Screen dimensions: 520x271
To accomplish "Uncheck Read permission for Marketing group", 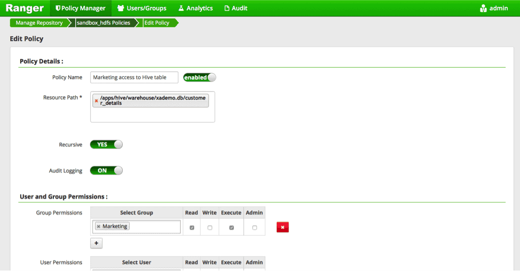I will [x=191, y=228].
